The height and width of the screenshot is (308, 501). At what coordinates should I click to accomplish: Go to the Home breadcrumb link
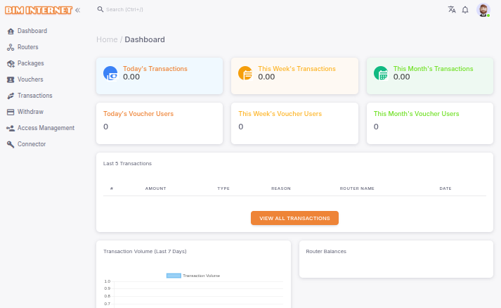107,39
